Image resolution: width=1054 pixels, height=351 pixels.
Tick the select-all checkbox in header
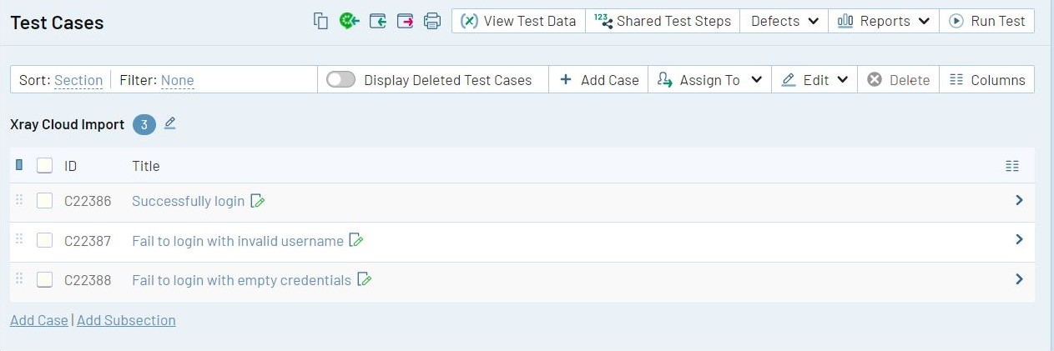45,166
